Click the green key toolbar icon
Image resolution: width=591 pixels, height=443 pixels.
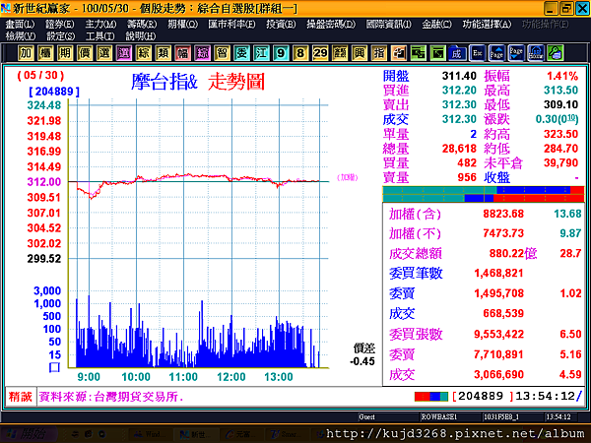pyautogui.click(x=556, y=53)
